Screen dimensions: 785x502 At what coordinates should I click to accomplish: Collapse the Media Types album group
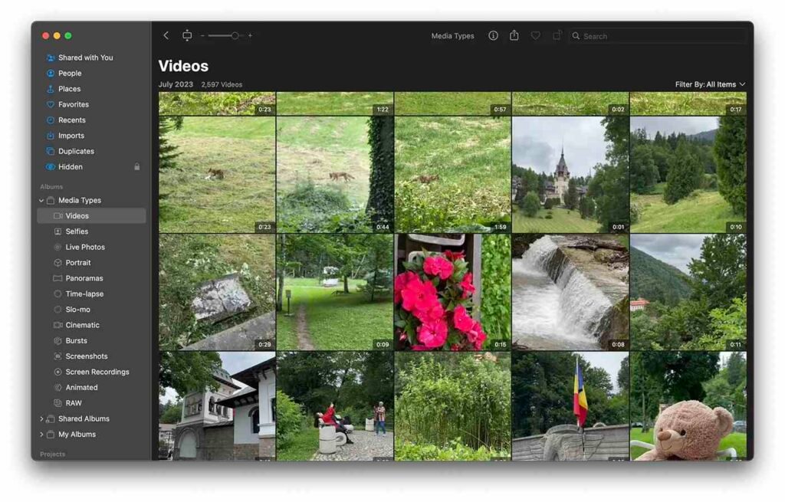tap(41, 201)
